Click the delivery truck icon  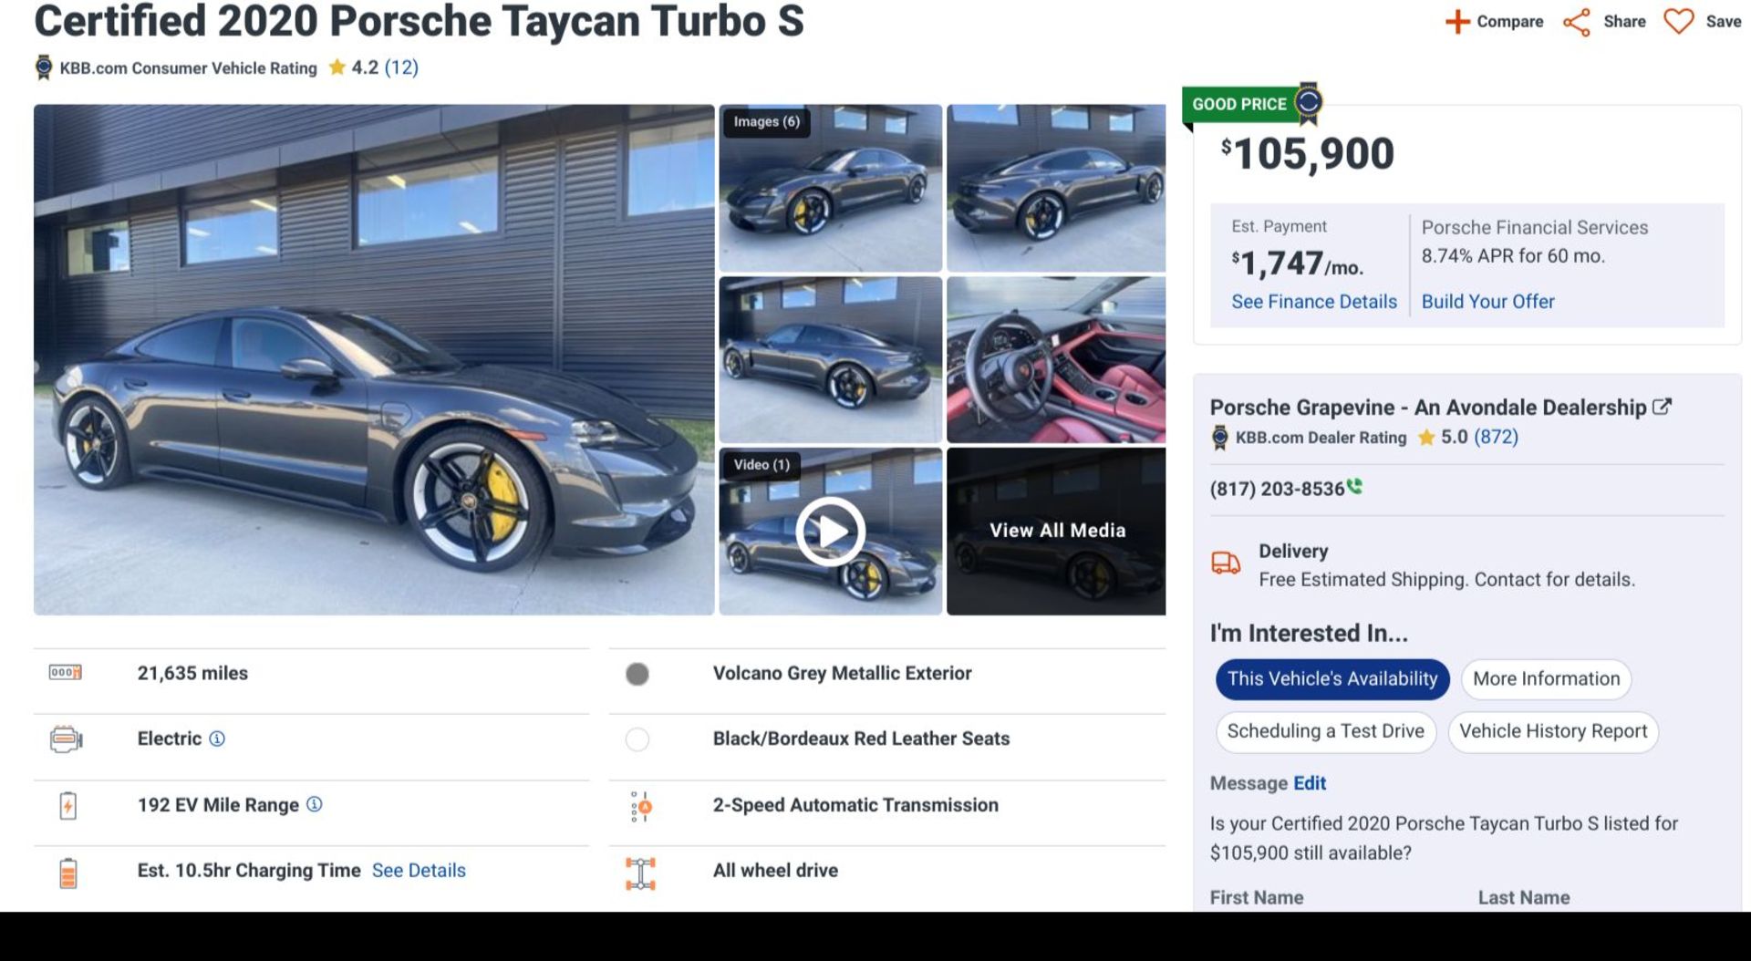coord(1225,563)
